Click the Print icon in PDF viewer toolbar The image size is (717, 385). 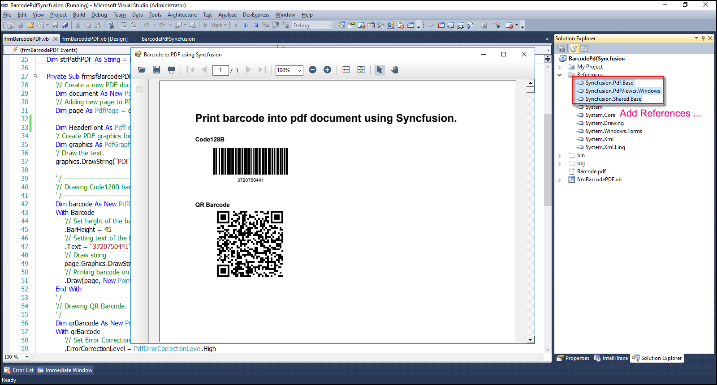coord(171,70)
